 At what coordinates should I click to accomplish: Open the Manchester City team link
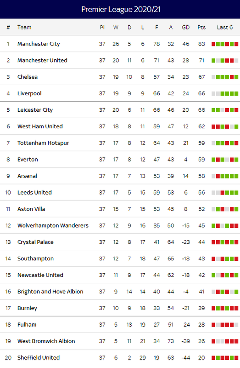39,44
